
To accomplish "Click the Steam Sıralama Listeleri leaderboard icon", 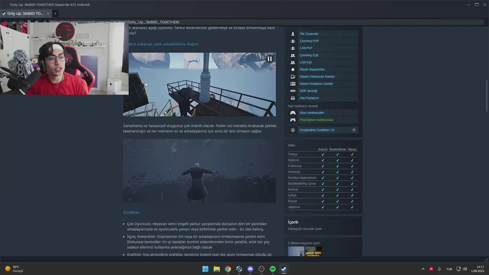I will pos(293,84).
